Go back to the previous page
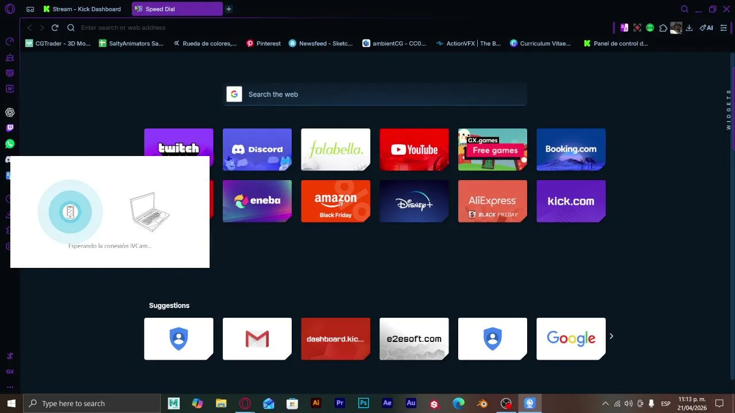This screenshot has height=413, width=735. click(30, 28)
